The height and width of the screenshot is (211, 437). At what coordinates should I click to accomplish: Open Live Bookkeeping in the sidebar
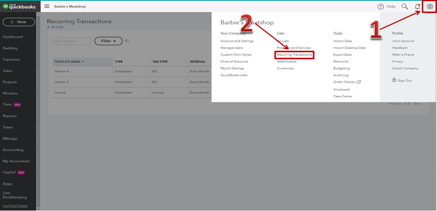click(15, 195)
